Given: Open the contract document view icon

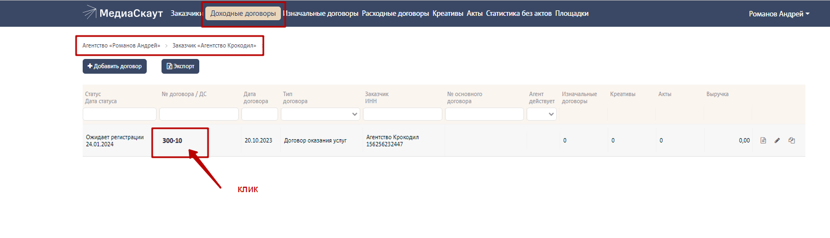Looking at the screenshot, I should (x=763, y=141).
